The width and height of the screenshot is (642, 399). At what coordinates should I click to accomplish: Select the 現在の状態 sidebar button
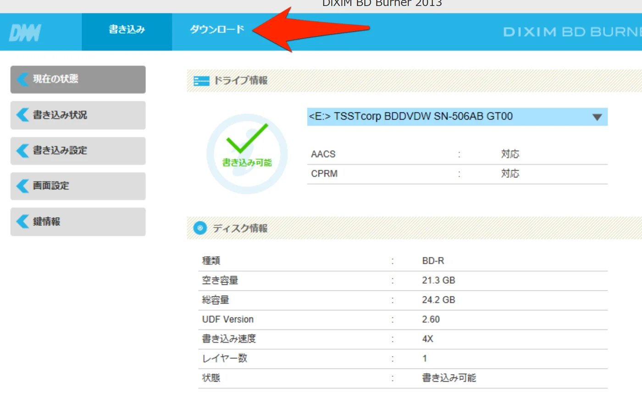point(78,79)
